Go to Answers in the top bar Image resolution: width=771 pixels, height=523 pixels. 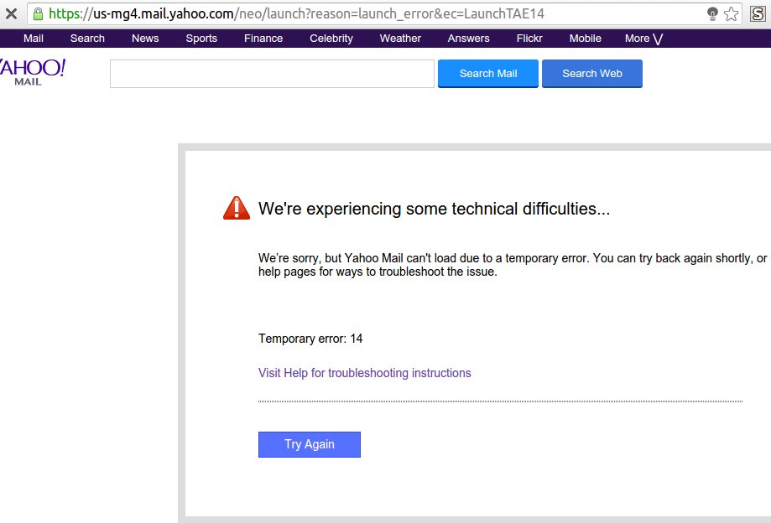pyautogui.click(x=469, y=39)
